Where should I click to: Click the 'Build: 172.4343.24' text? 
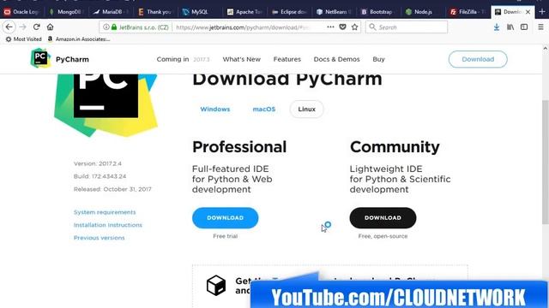(100, 176)
